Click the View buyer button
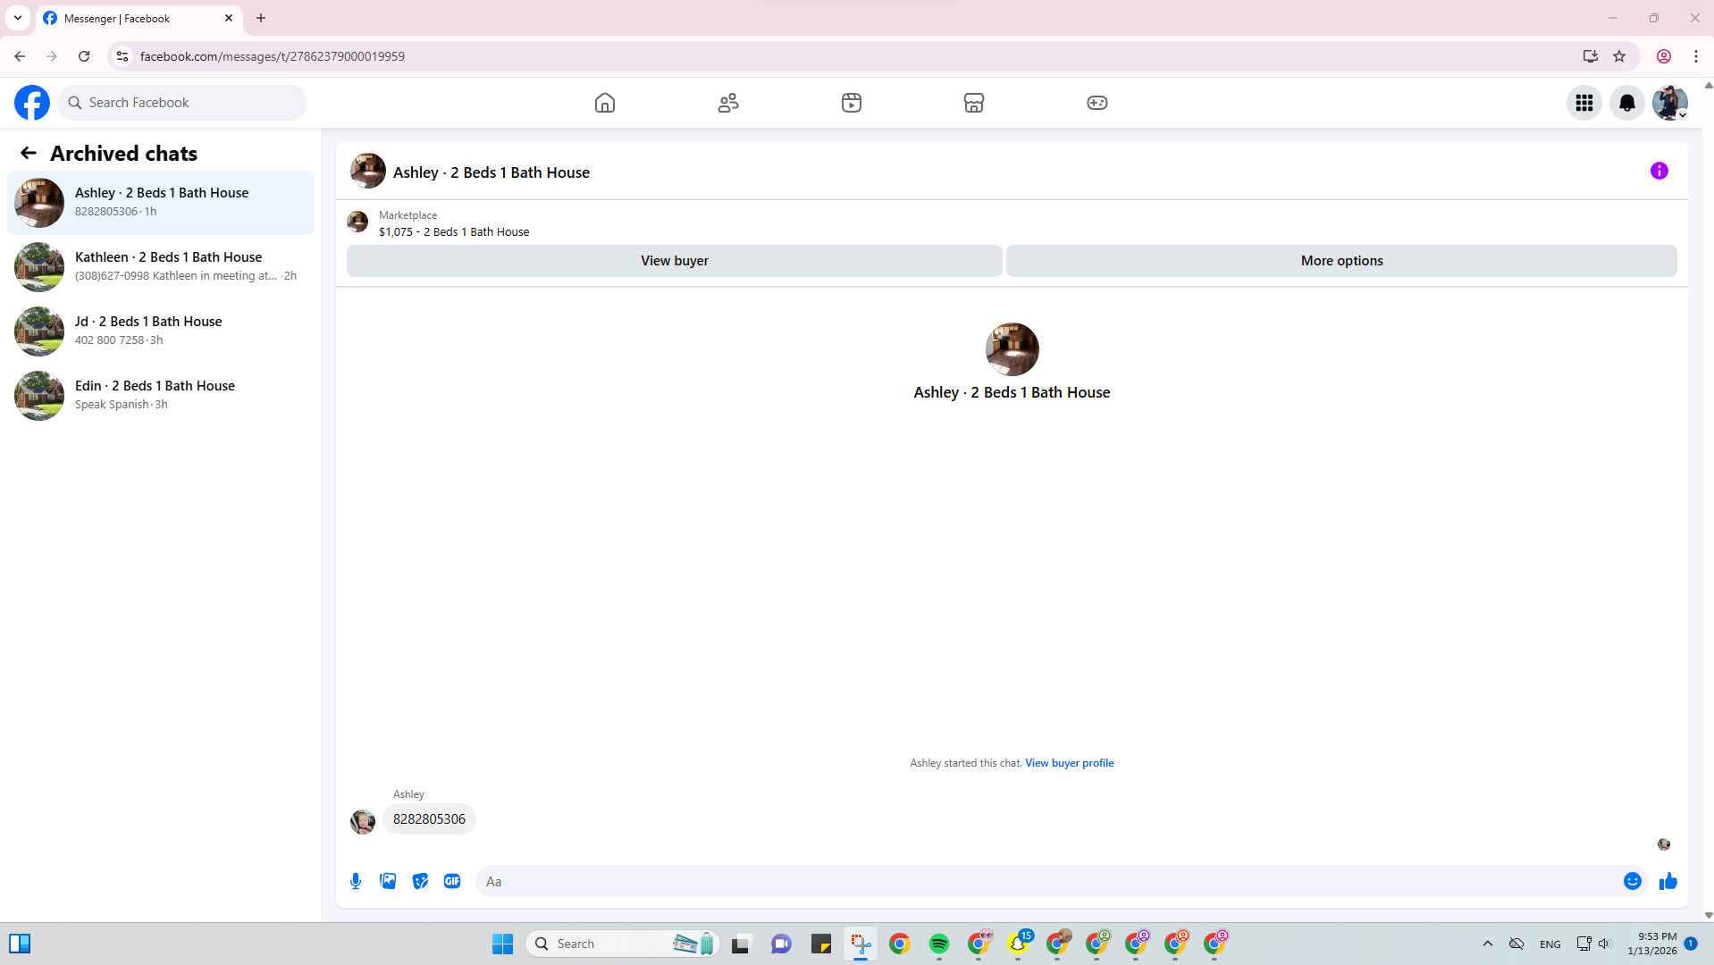This screenshot has height=965, width=1714. tap(675, 261)
